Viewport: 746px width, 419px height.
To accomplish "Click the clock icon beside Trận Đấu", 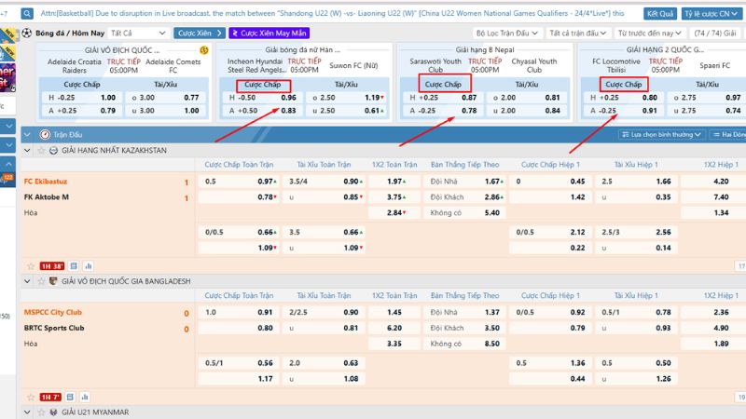I will (x=45, y=134).
